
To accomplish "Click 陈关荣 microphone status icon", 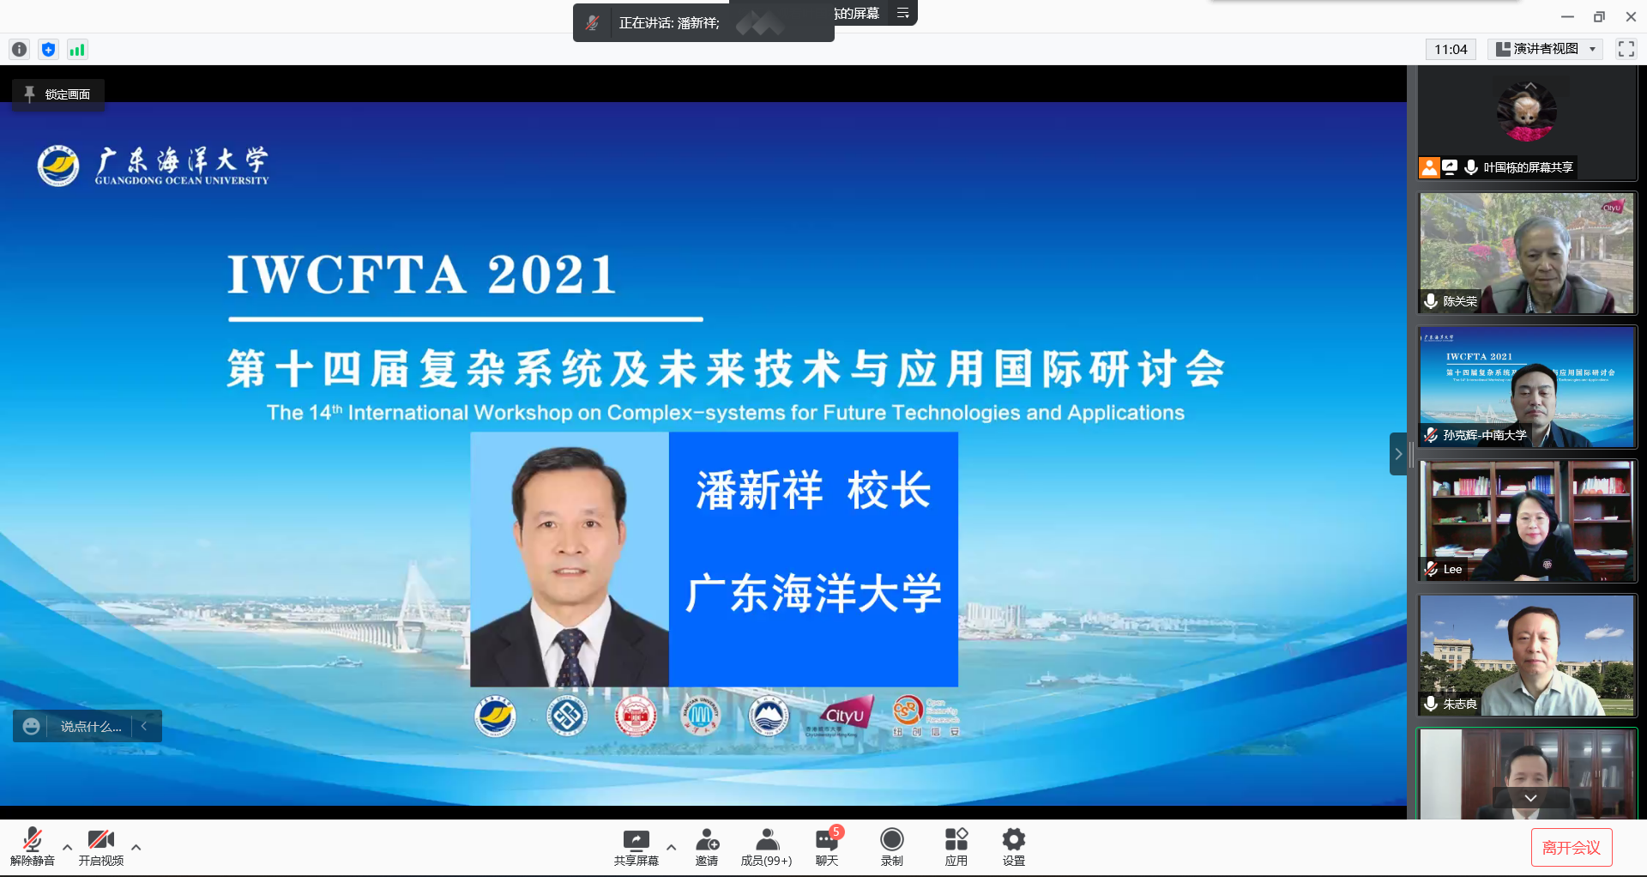I will (1431, 301).
